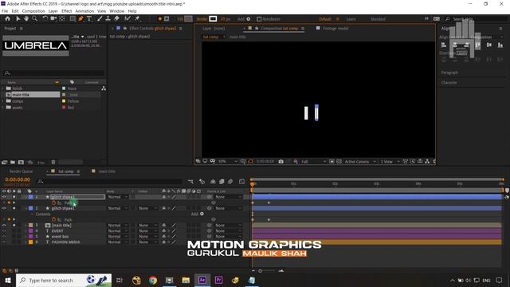Screen dimensions: 510x287
Task: Select the Pen tool
Action: click(80, 19)
